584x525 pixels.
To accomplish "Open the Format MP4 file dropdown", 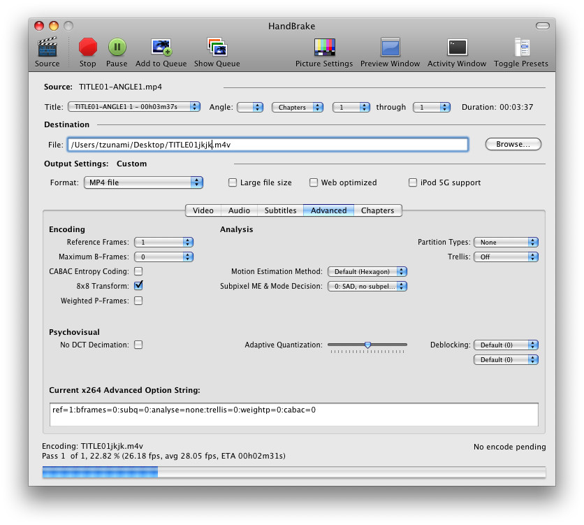I will (143, 182).
